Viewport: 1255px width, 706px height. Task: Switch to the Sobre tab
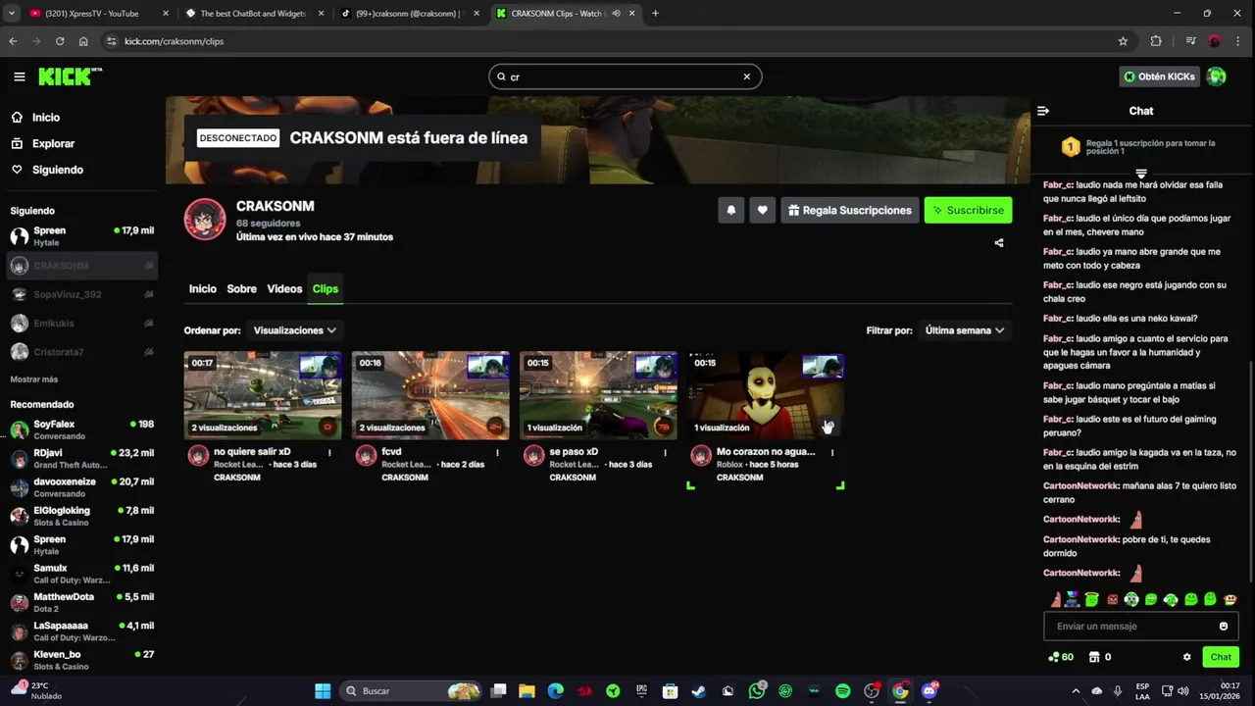[x=241, y=288]
